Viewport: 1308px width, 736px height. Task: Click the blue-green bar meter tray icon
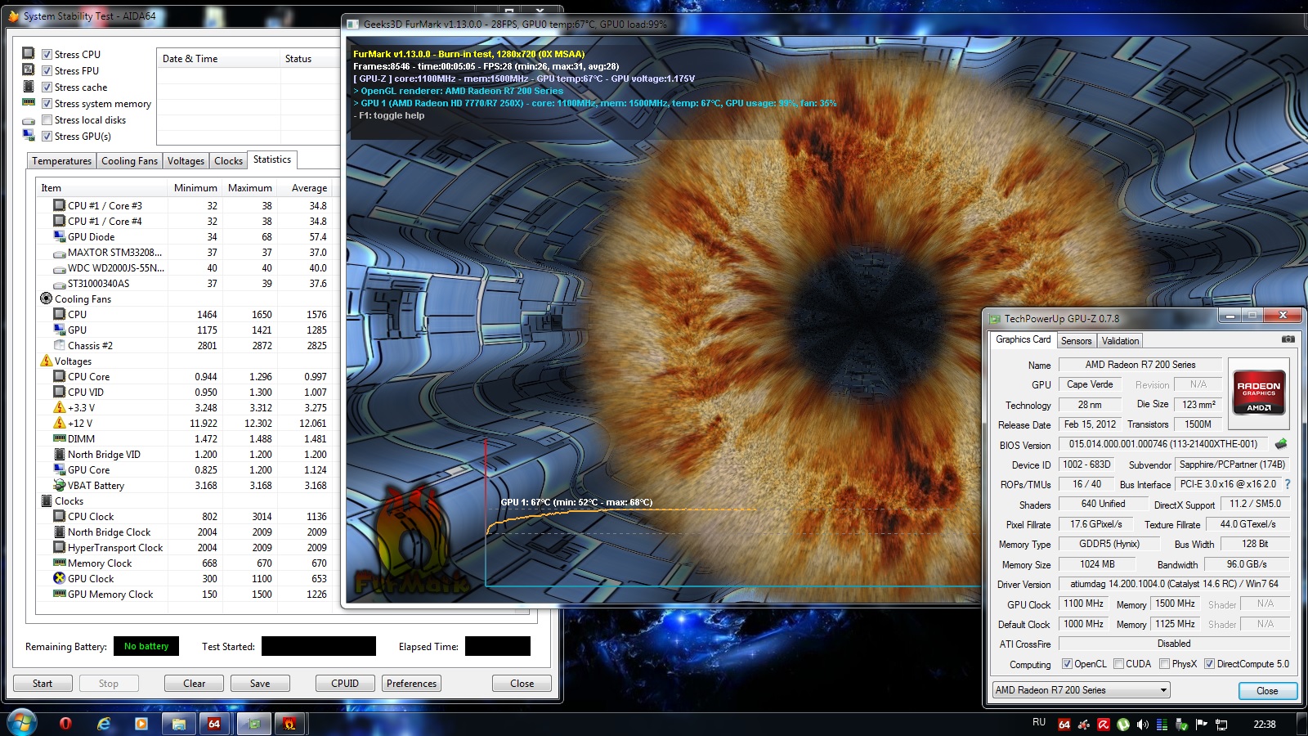[x=1162, y=725]
